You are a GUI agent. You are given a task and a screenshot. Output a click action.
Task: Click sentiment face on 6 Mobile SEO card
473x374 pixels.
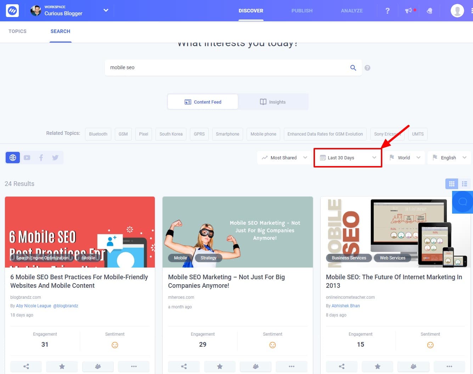pyautogui.click(x=115, y=345)
